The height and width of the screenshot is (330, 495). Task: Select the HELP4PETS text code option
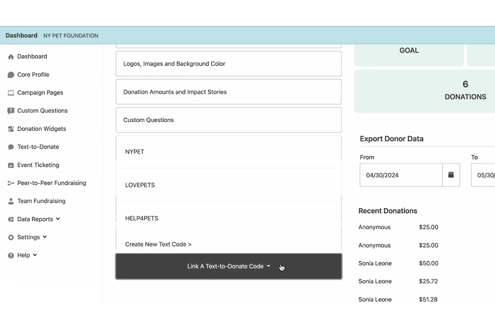click(228, 218)
